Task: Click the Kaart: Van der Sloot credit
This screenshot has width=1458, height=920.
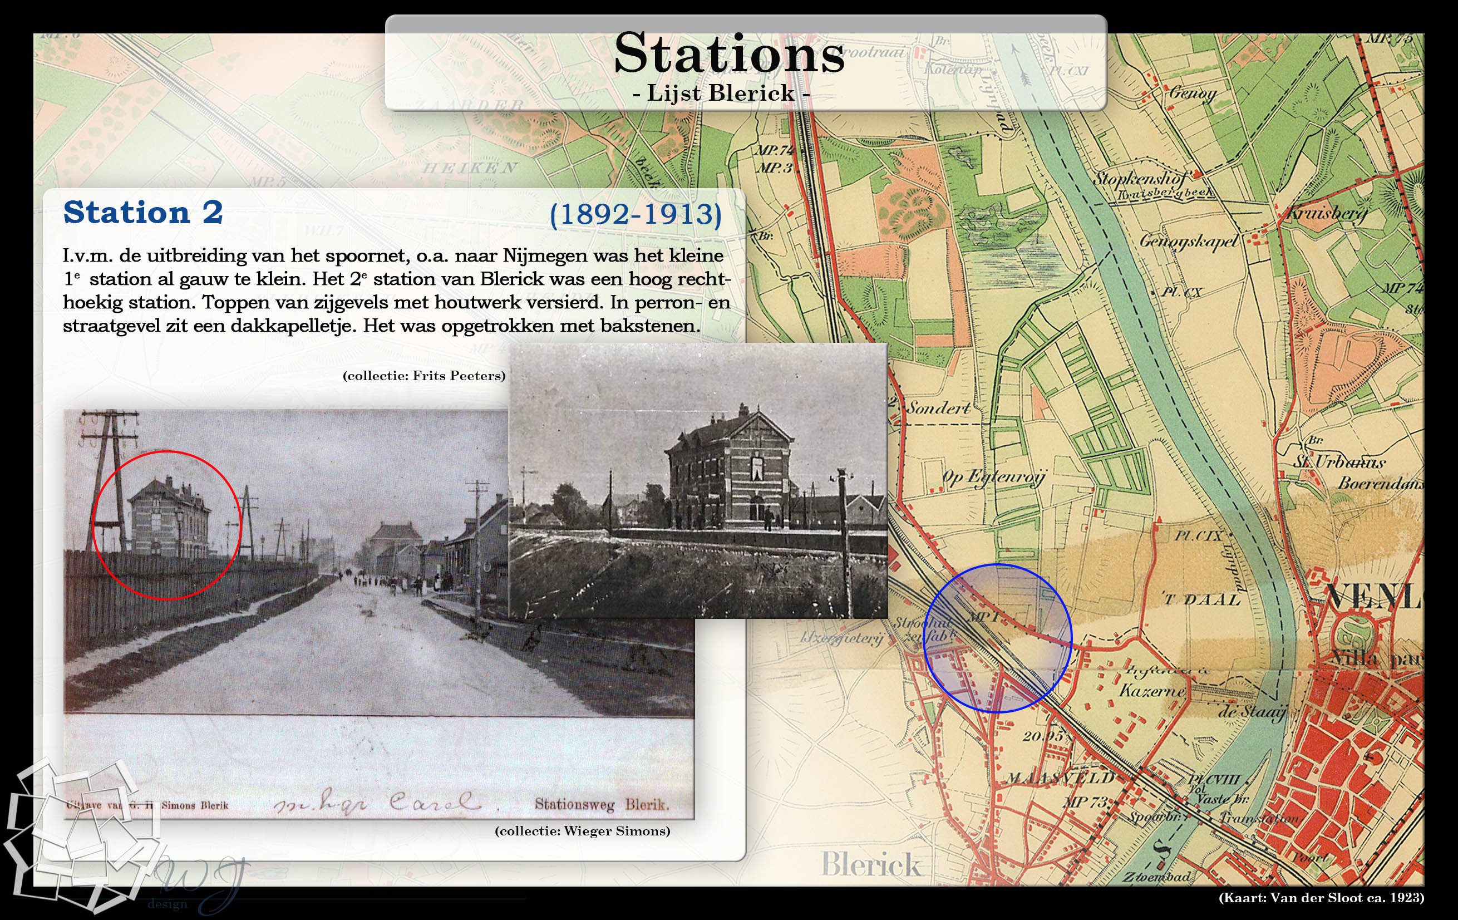Action: (x=1321, y=898)
